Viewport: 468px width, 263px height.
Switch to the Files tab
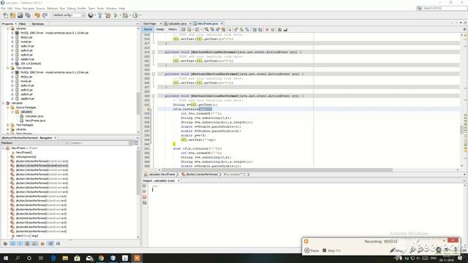[x=23, y=23]
